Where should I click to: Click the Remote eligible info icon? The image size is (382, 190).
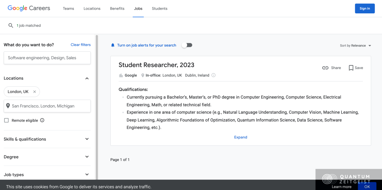42,120
